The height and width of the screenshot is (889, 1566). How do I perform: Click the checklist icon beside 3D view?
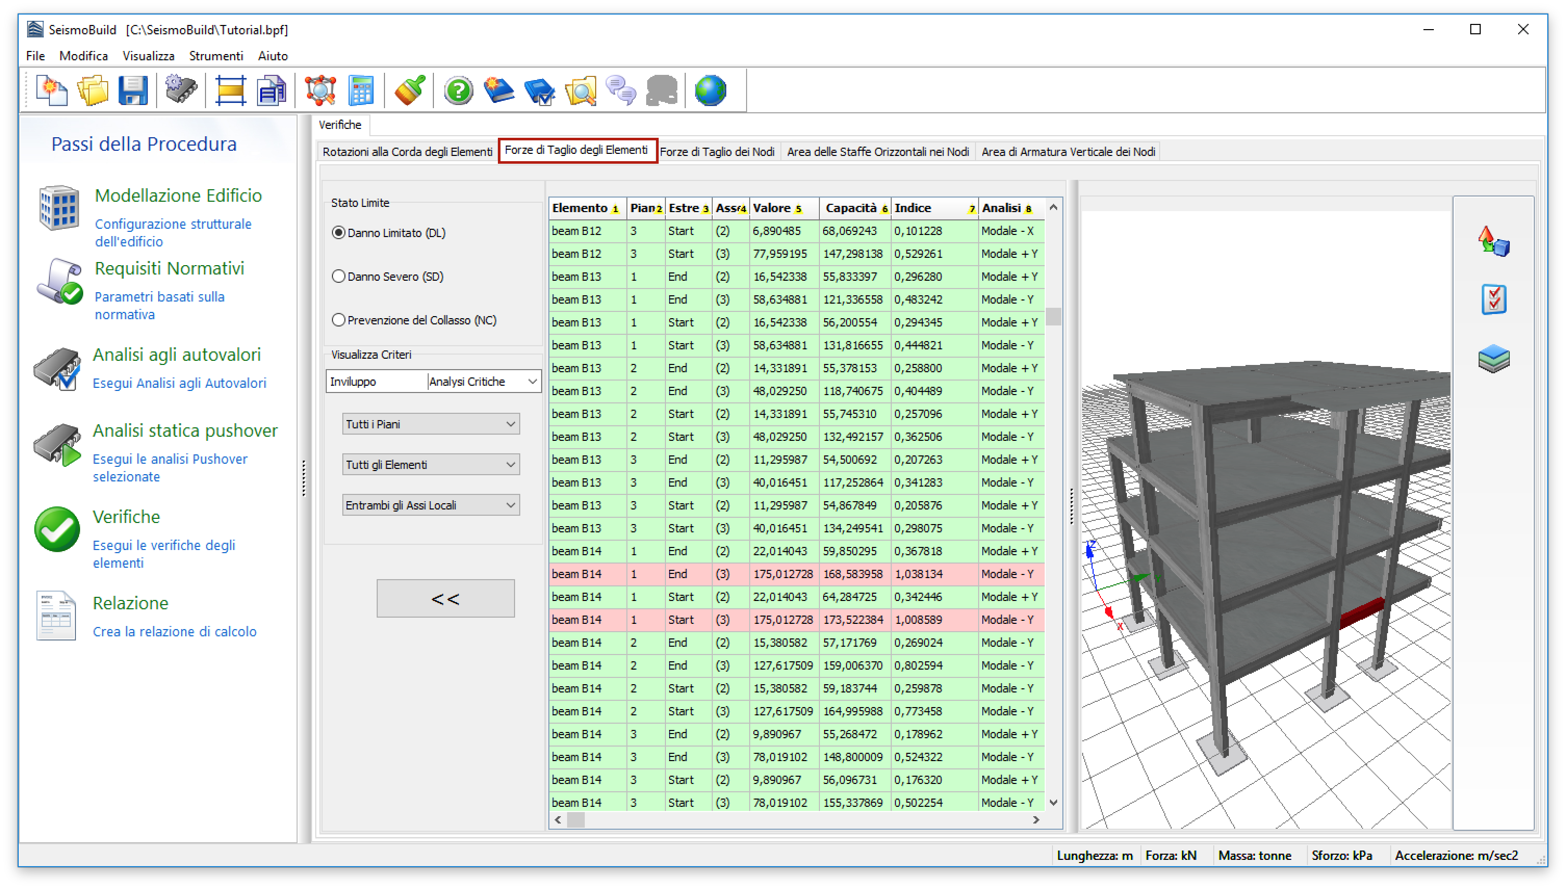1494,299
